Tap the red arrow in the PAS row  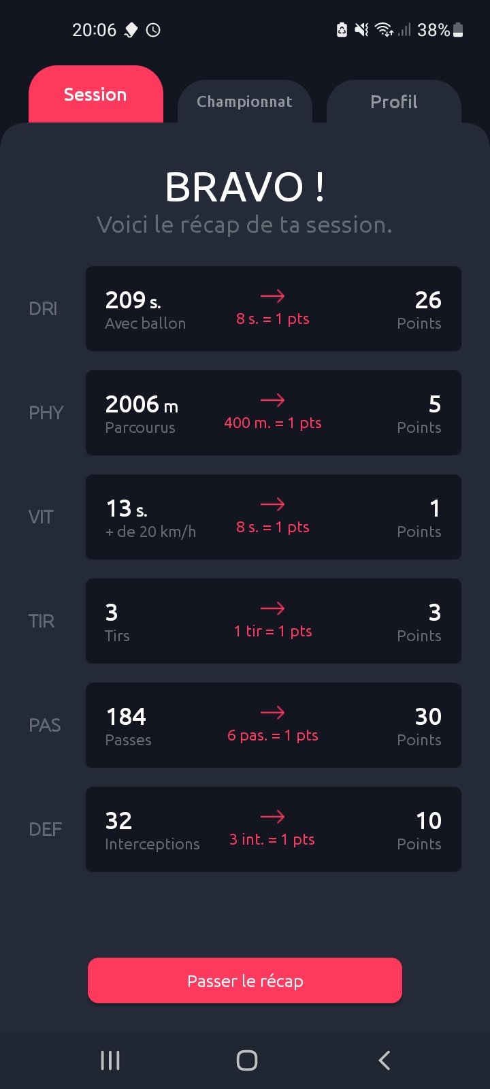[x=272, y=713]
